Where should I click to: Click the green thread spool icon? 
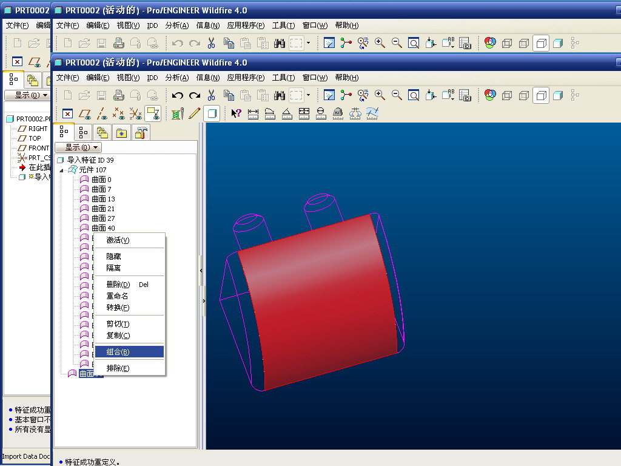click(178, 114)
